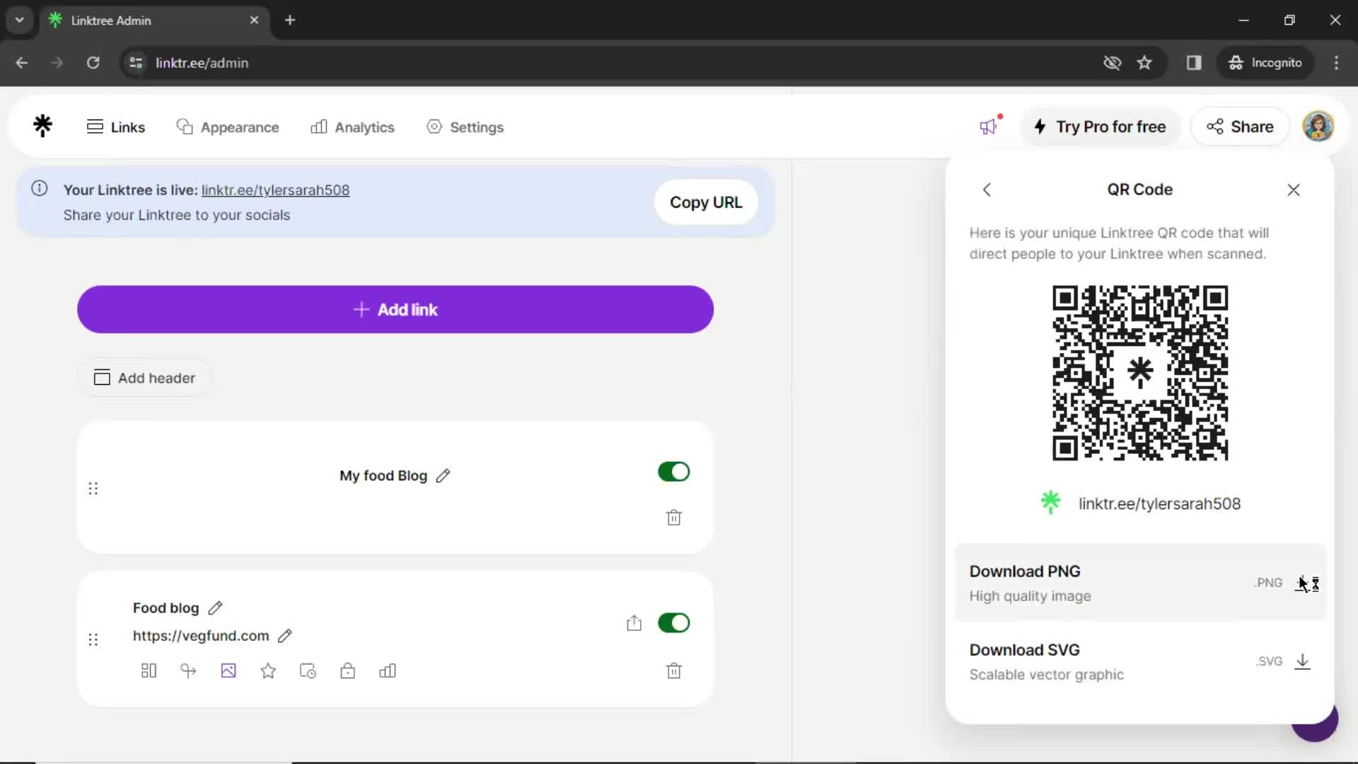
Task: Open analytics chart for Food blog
Action: tap(388, 671)
